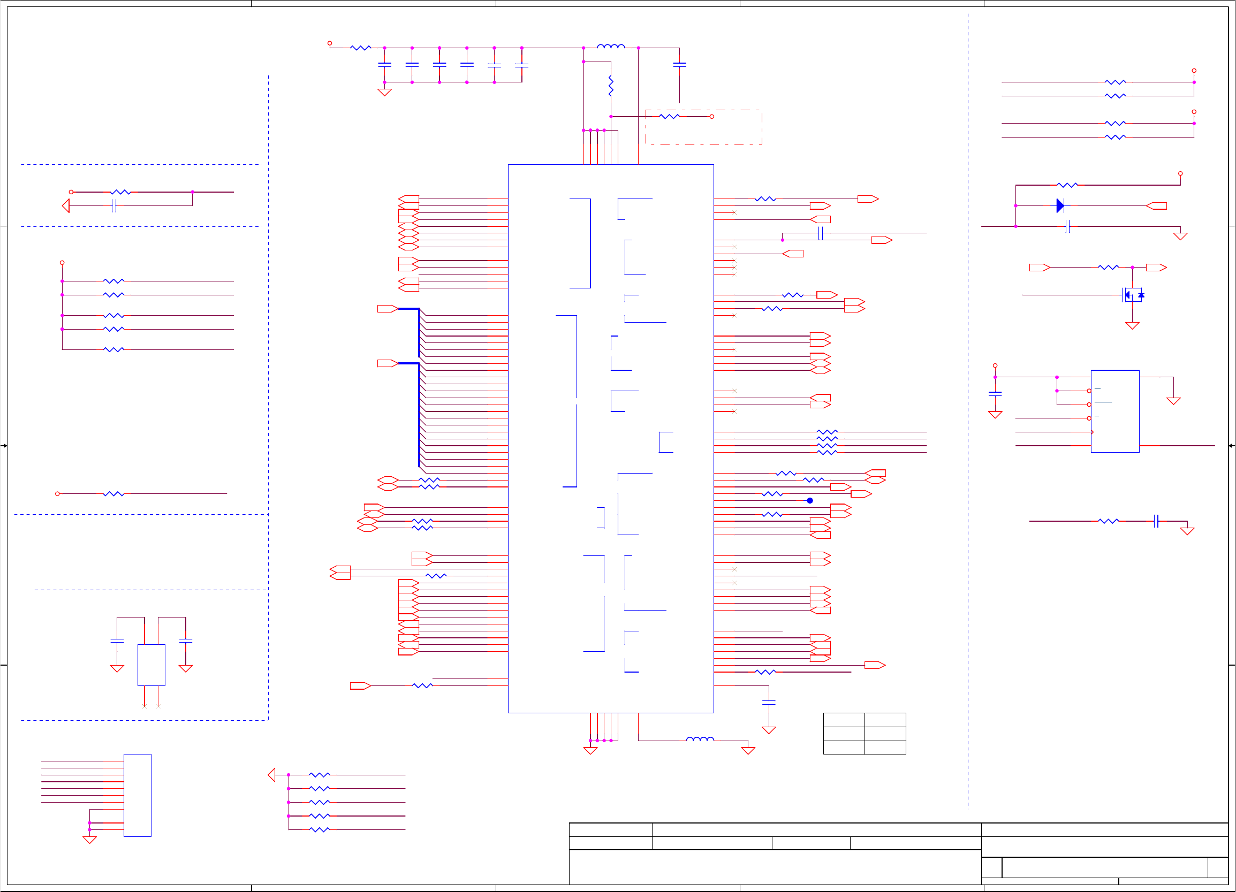1236x892 pixels.
Task: Select the ground symbol beneath the MOSFET
Action: 1133,325
